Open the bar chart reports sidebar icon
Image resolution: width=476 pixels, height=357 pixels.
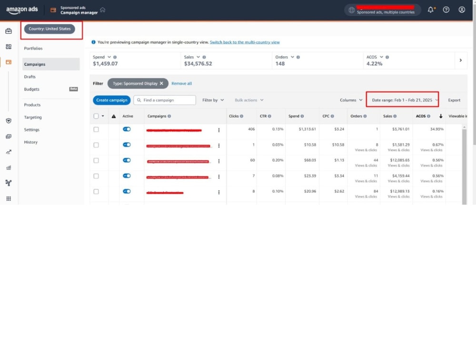9,167
